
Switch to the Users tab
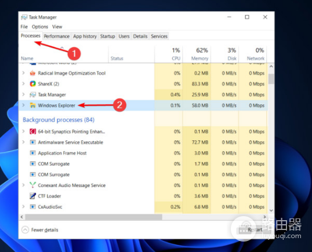124,36
